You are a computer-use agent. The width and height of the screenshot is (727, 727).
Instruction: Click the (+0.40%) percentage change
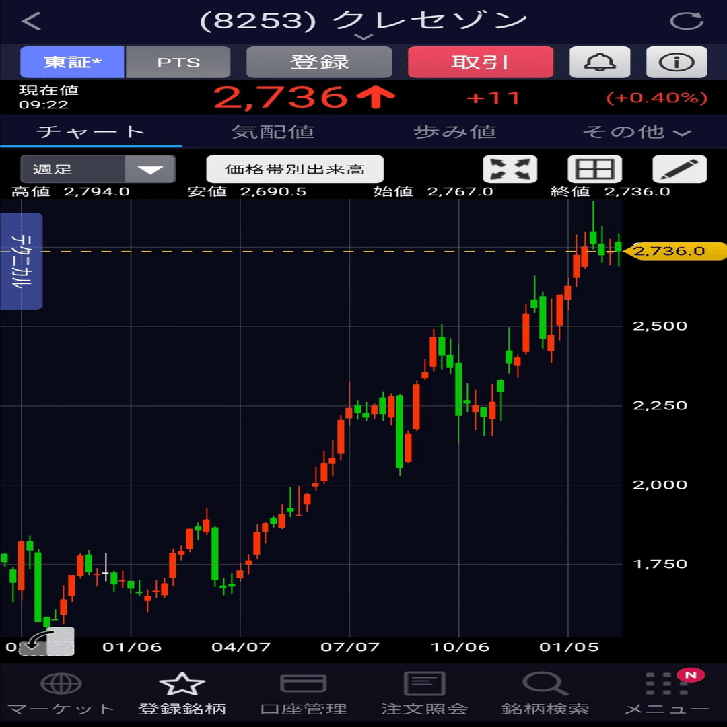coord(657,98)
